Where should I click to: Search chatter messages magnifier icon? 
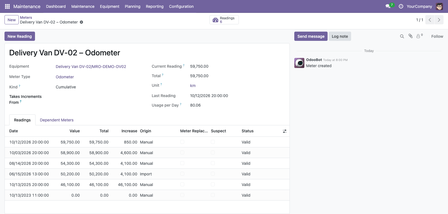coord(402,36)
